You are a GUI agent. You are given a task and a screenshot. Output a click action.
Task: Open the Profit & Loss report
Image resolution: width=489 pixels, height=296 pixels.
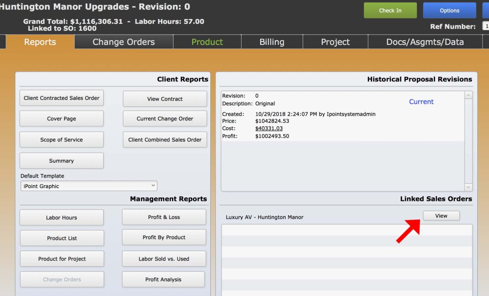coord(164,217)
